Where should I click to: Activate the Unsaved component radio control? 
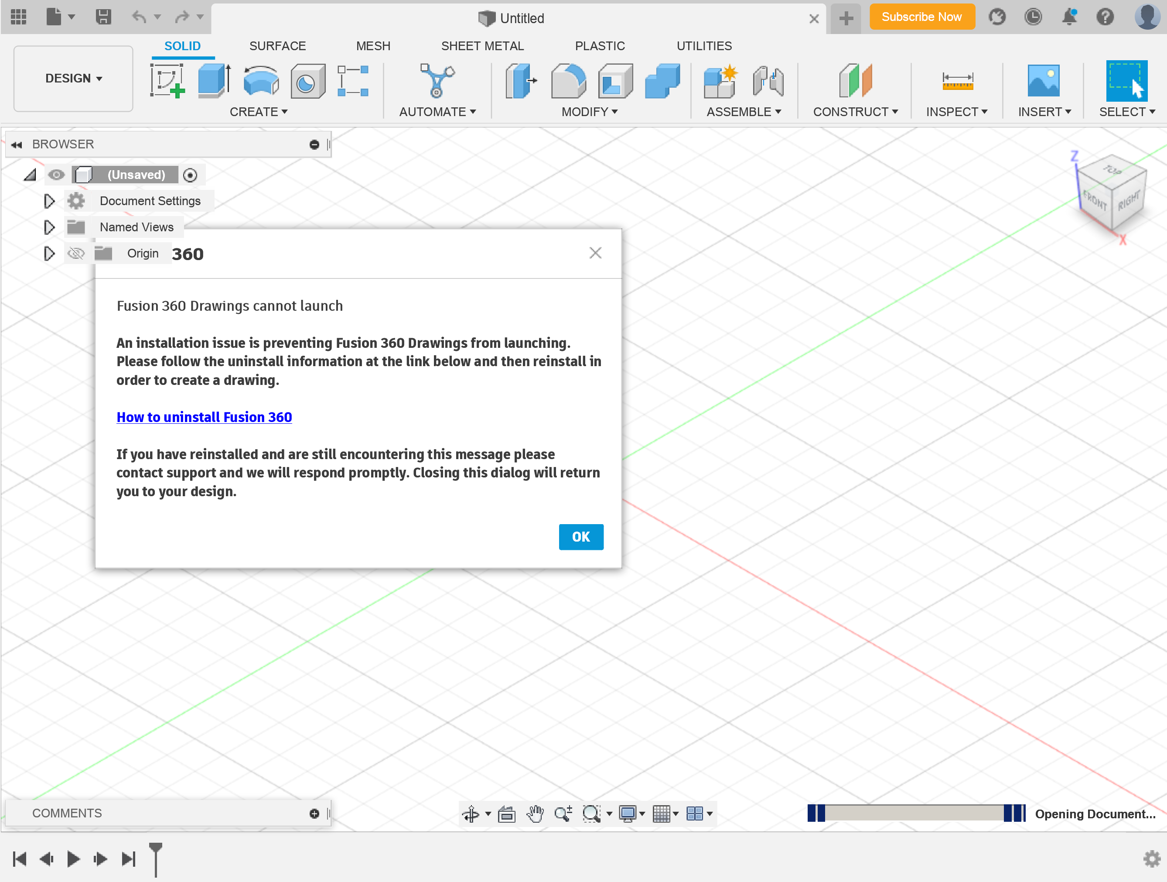pos(190,174)
